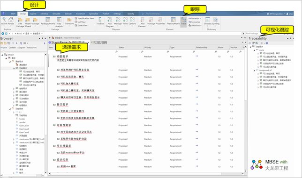Image resolution: width=302 pixels, height=178 pixels.
Task: Click the move-up arrow in Browser toolbar
Action: point(13,43)
